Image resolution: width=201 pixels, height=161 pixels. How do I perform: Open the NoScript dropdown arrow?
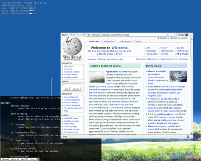(184, 35)
